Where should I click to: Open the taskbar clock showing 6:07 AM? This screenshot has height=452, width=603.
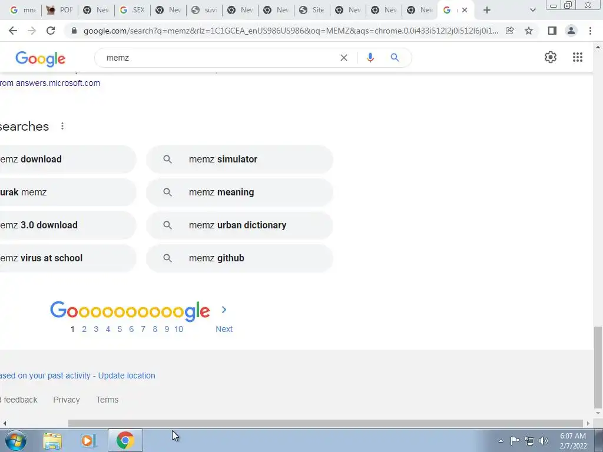click(573, 441)
